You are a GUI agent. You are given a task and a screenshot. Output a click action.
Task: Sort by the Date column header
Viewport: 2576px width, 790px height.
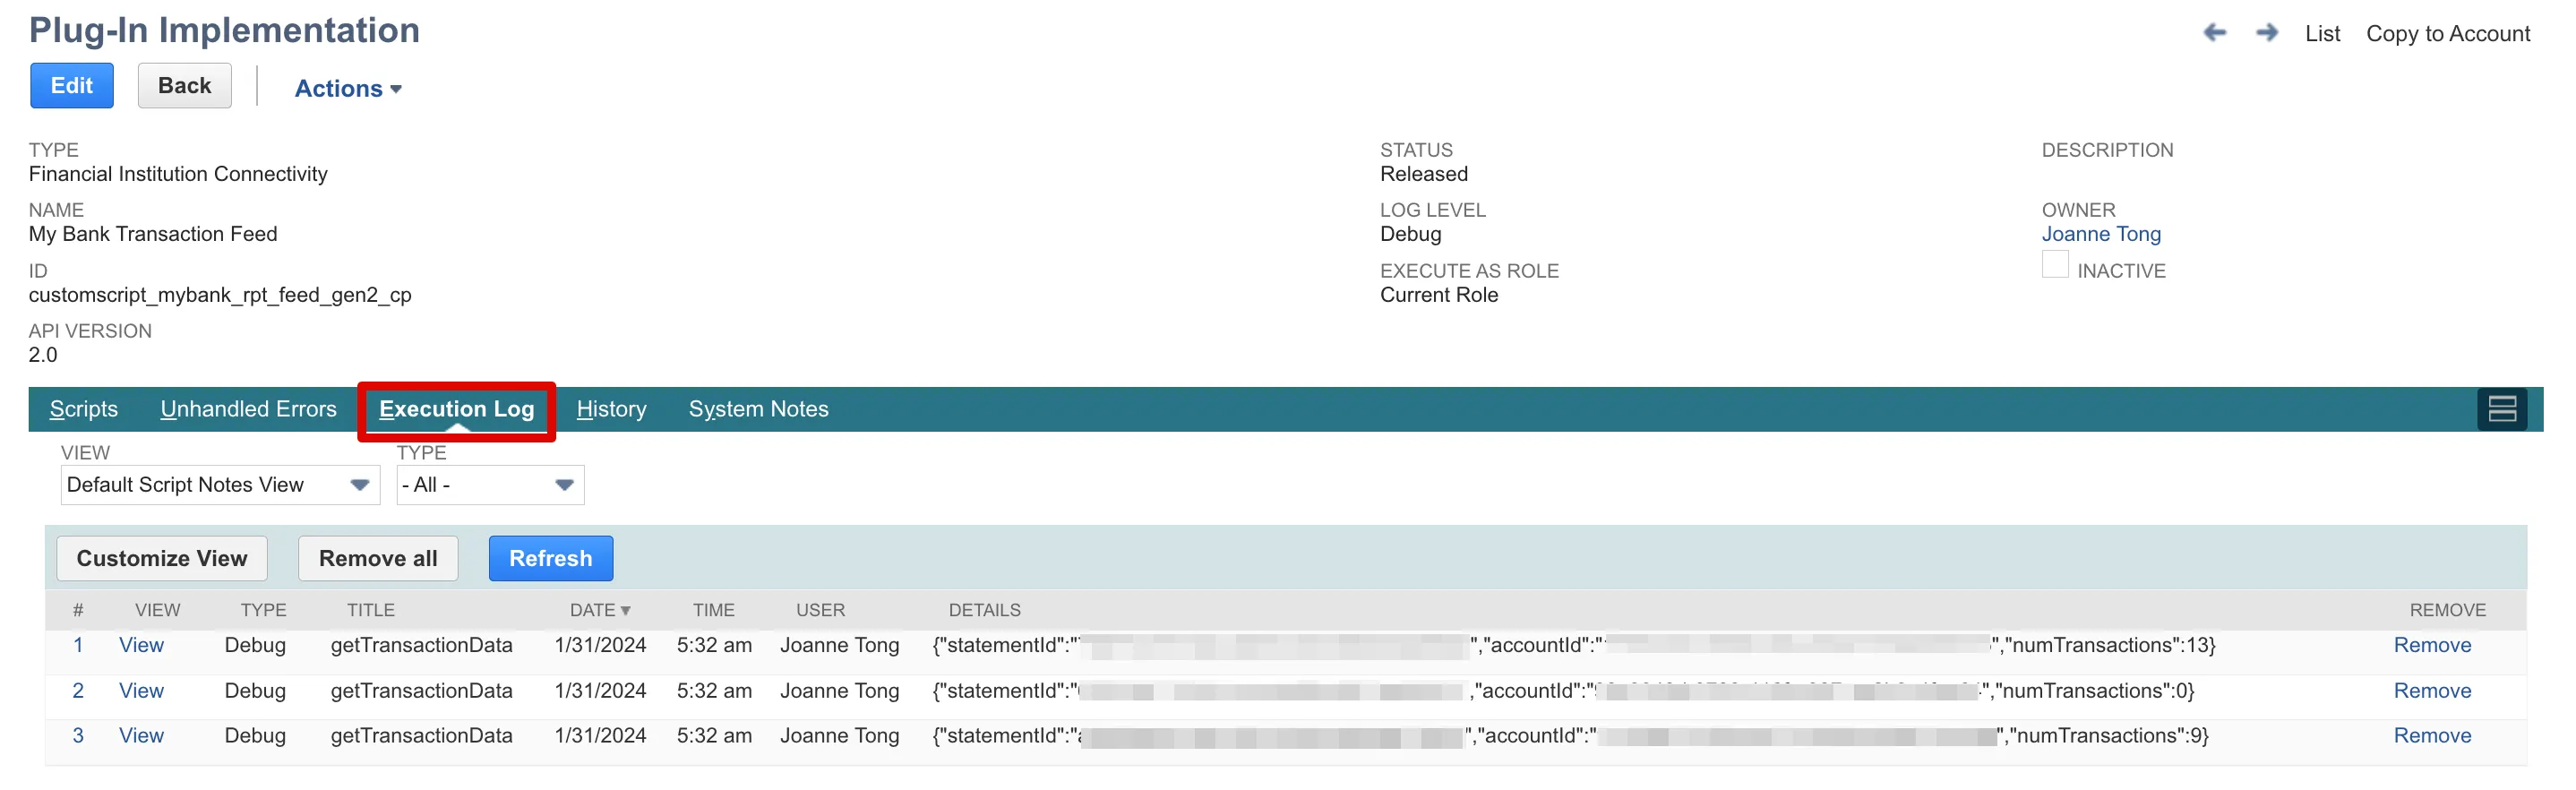600,610
